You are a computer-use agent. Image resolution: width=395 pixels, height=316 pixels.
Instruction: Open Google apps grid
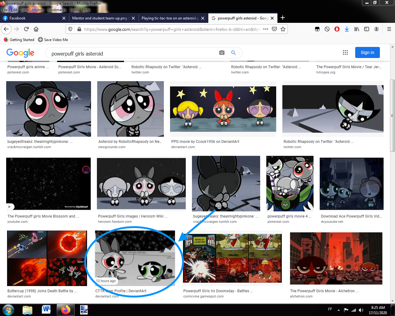[345, 52]
